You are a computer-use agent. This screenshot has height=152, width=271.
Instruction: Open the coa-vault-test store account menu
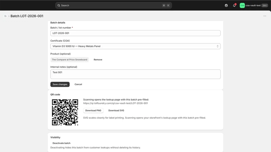254,5
